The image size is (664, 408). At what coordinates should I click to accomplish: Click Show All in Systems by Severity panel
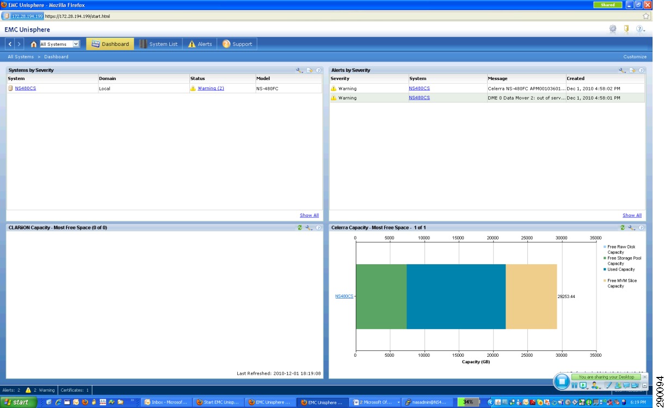pyautogui.click(x=309, y=215)
